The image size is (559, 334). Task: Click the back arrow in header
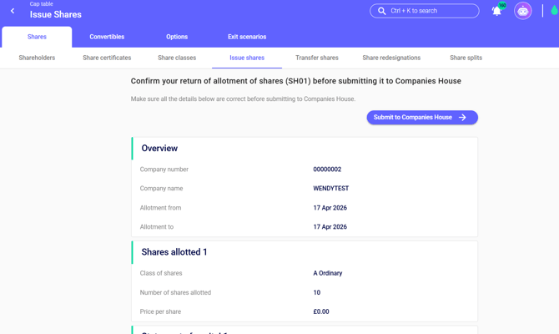coord(13,11)
